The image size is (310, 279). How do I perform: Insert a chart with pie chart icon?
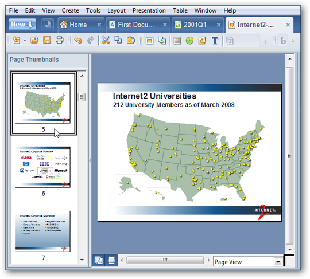click(189, 41)
